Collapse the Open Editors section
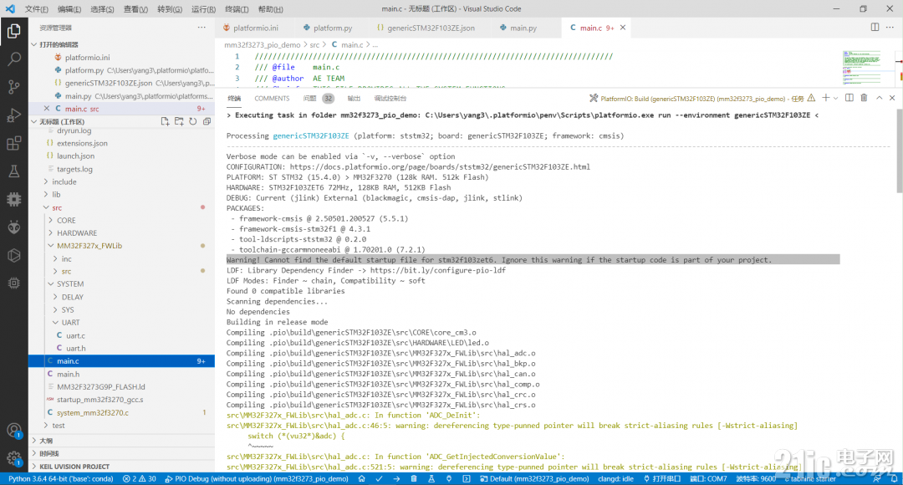 pos(34,44)
